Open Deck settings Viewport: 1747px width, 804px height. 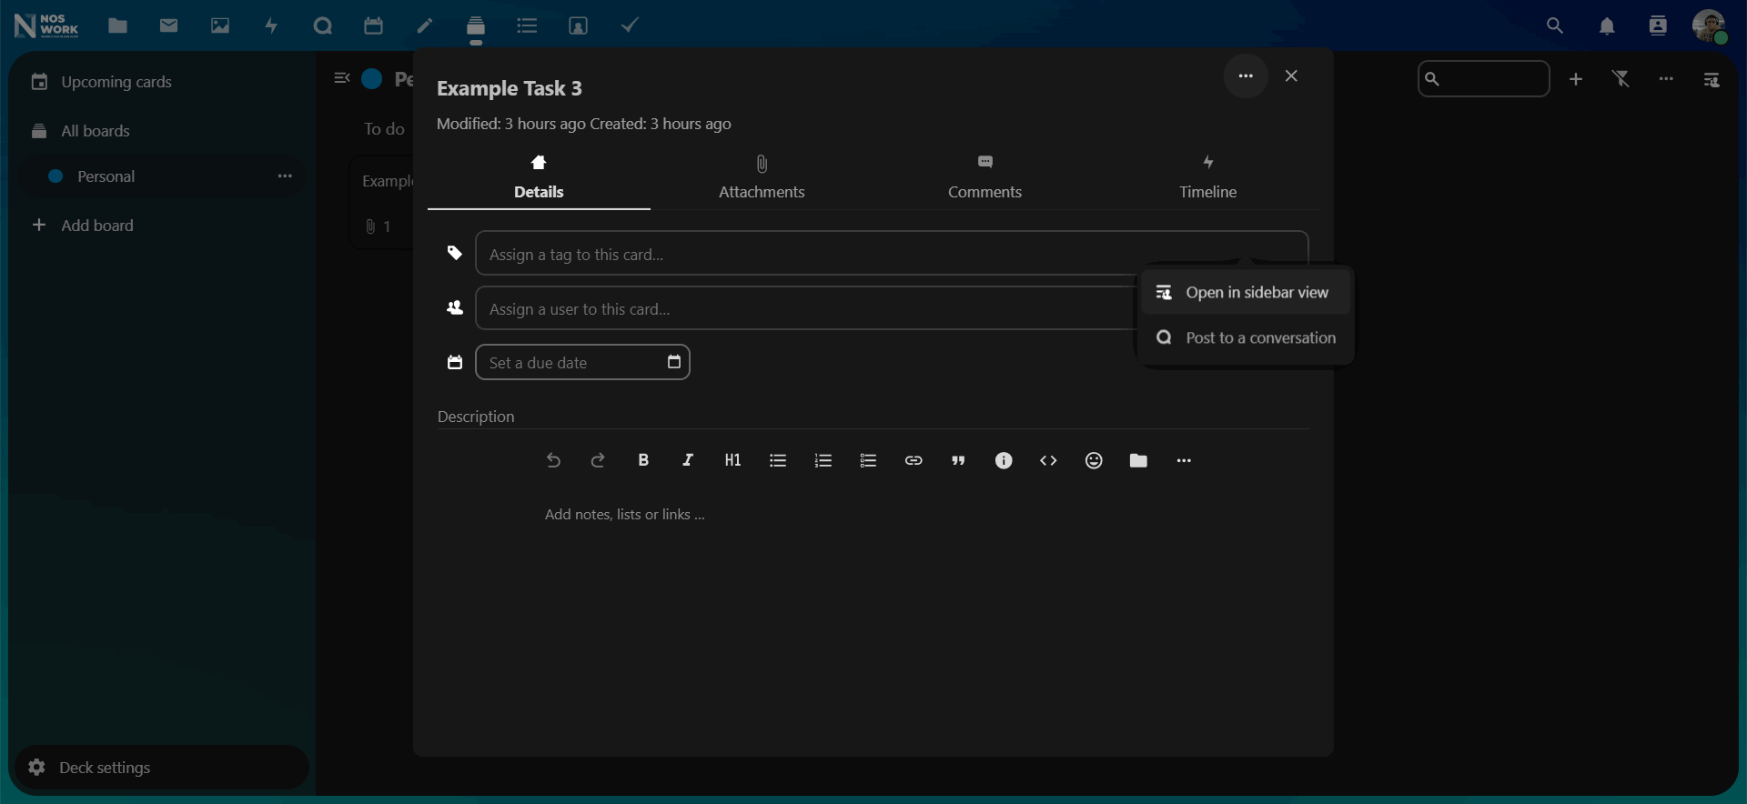click(163, 768)
